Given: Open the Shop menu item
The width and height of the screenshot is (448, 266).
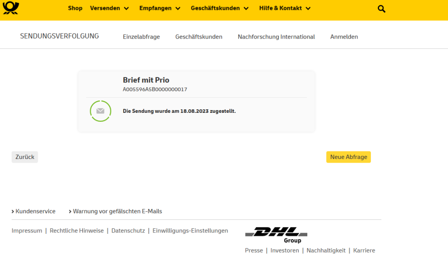Looking at the screenshot, I should [x=75, y=8].
